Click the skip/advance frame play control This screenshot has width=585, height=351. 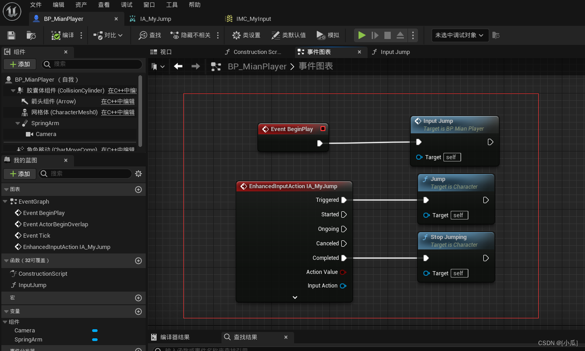[375, 35]
